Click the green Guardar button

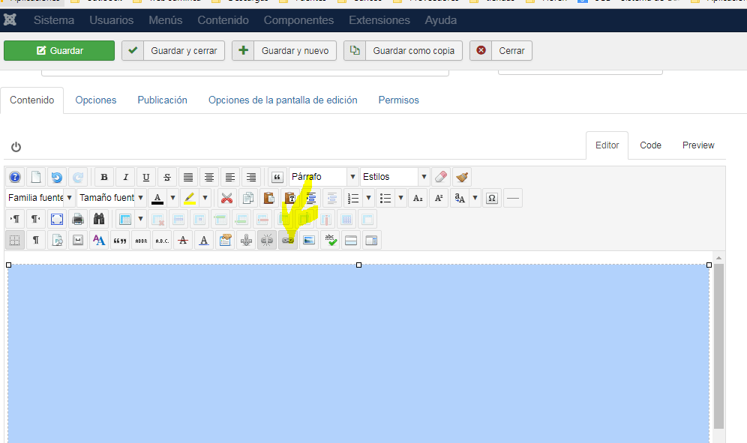59,50
